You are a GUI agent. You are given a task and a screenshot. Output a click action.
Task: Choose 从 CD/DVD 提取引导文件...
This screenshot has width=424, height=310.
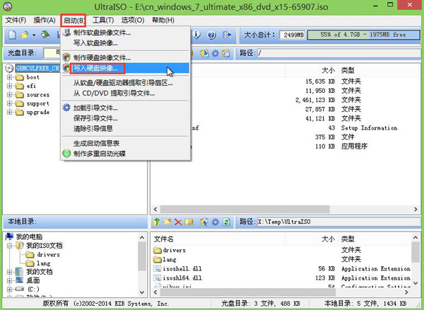tap(126, 93)
